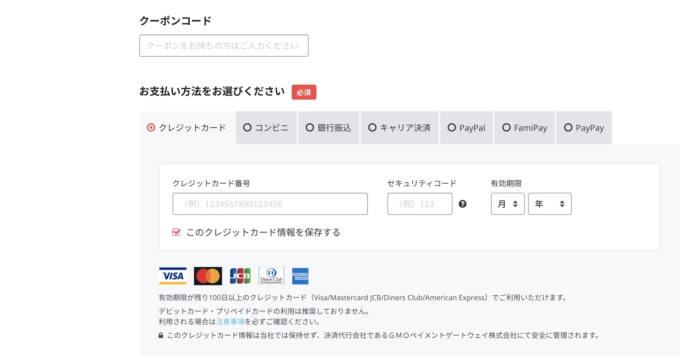This screenshot has height=364, width=697.
Task: Focus the coupon code input field
Action: 224,46
